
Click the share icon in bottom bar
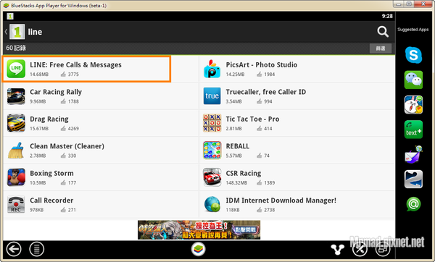[337, 249]
